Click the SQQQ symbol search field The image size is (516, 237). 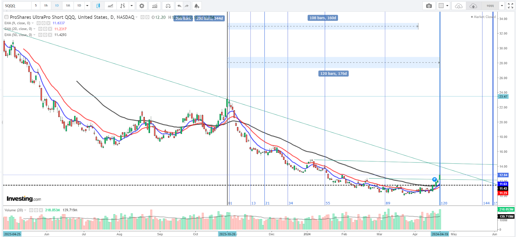17,6
